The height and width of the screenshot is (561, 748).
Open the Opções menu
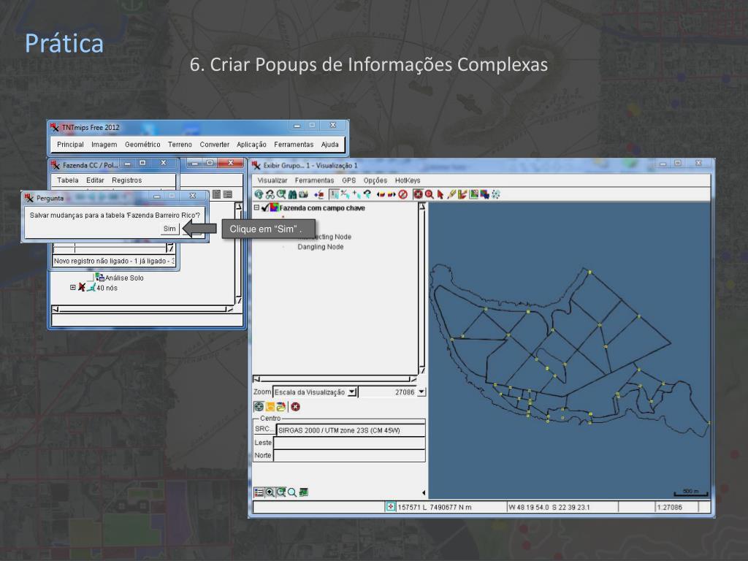click(x=375, y=180)
